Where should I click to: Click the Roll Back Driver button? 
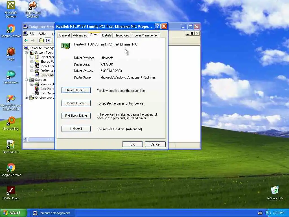[76, 116]
